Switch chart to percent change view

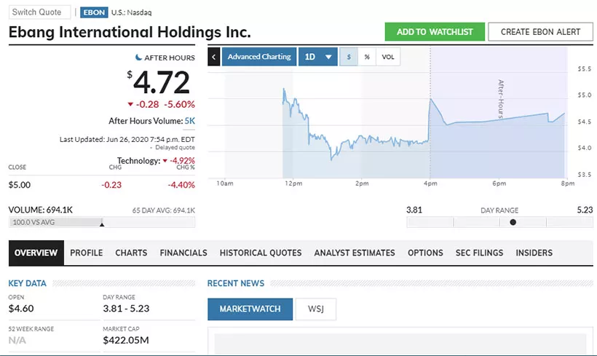(367, 57)
